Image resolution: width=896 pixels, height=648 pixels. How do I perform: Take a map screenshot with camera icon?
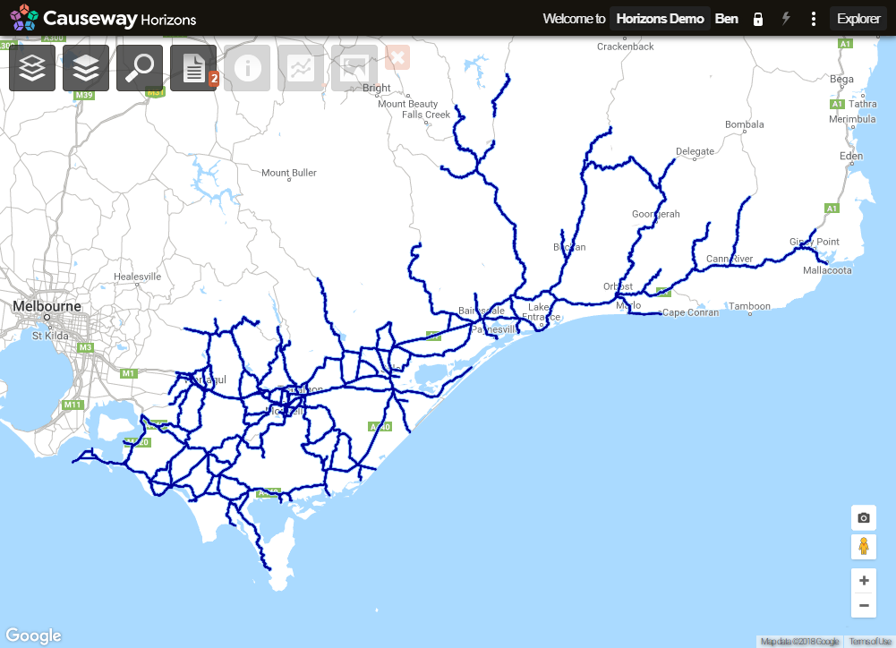point(863,517)
